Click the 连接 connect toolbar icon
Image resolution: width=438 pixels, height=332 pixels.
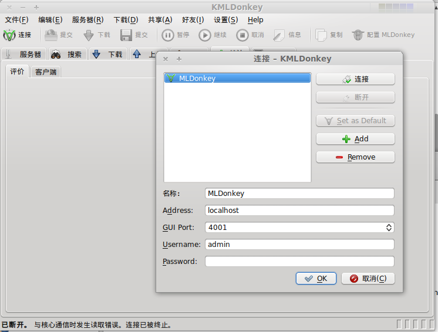[9, 35]
